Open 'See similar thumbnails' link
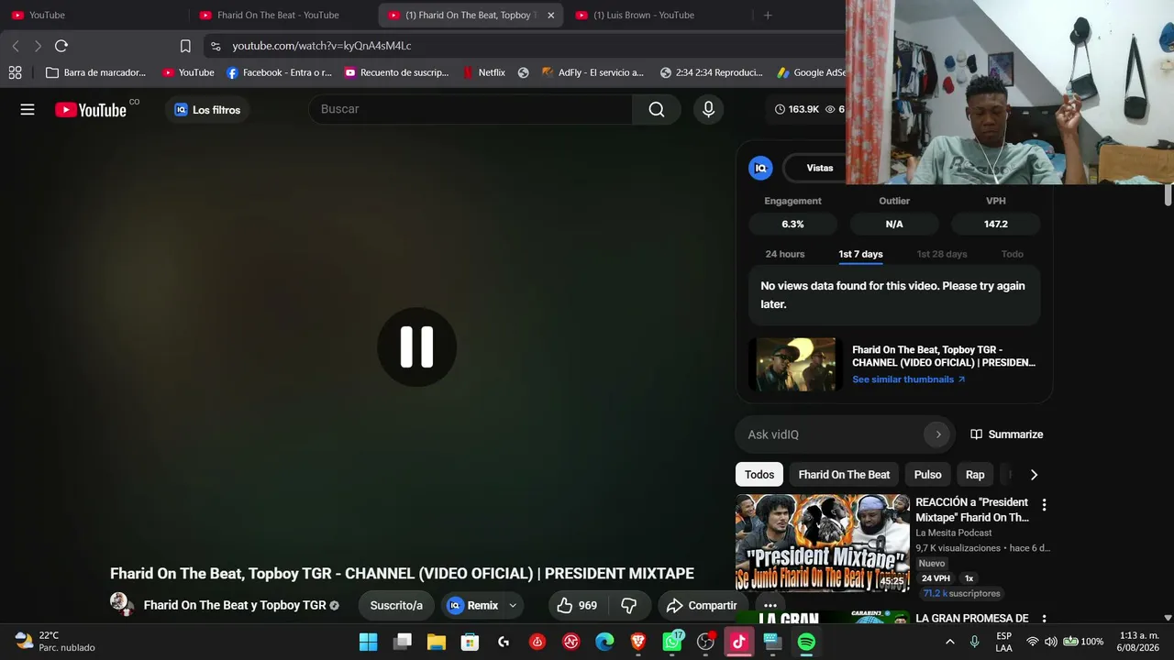Viewport: 1174px width, 660px height. (x=908, y=379)
